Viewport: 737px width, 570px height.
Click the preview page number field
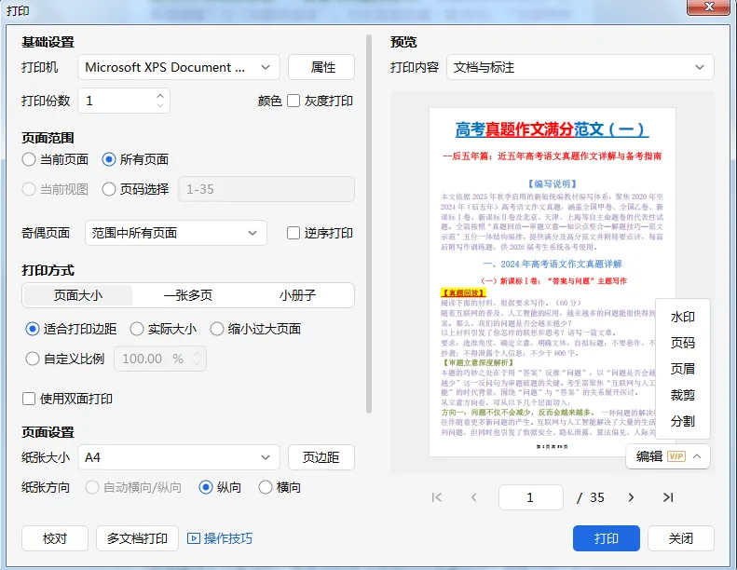[531, 497]
